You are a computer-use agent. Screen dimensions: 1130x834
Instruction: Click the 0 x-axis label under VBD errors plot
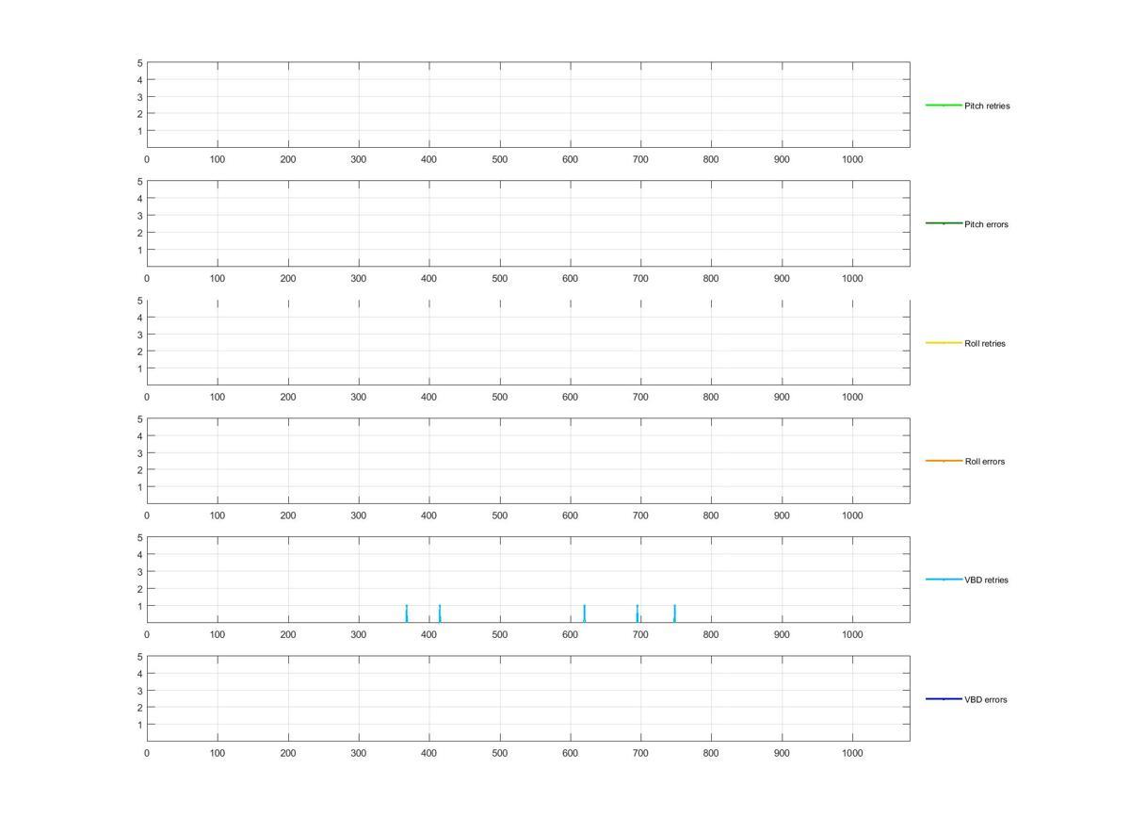coord(147,754)
